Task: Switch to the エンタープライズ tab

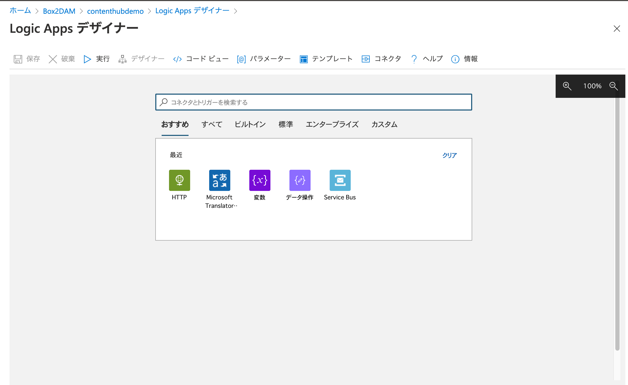Action: [332, 124]
